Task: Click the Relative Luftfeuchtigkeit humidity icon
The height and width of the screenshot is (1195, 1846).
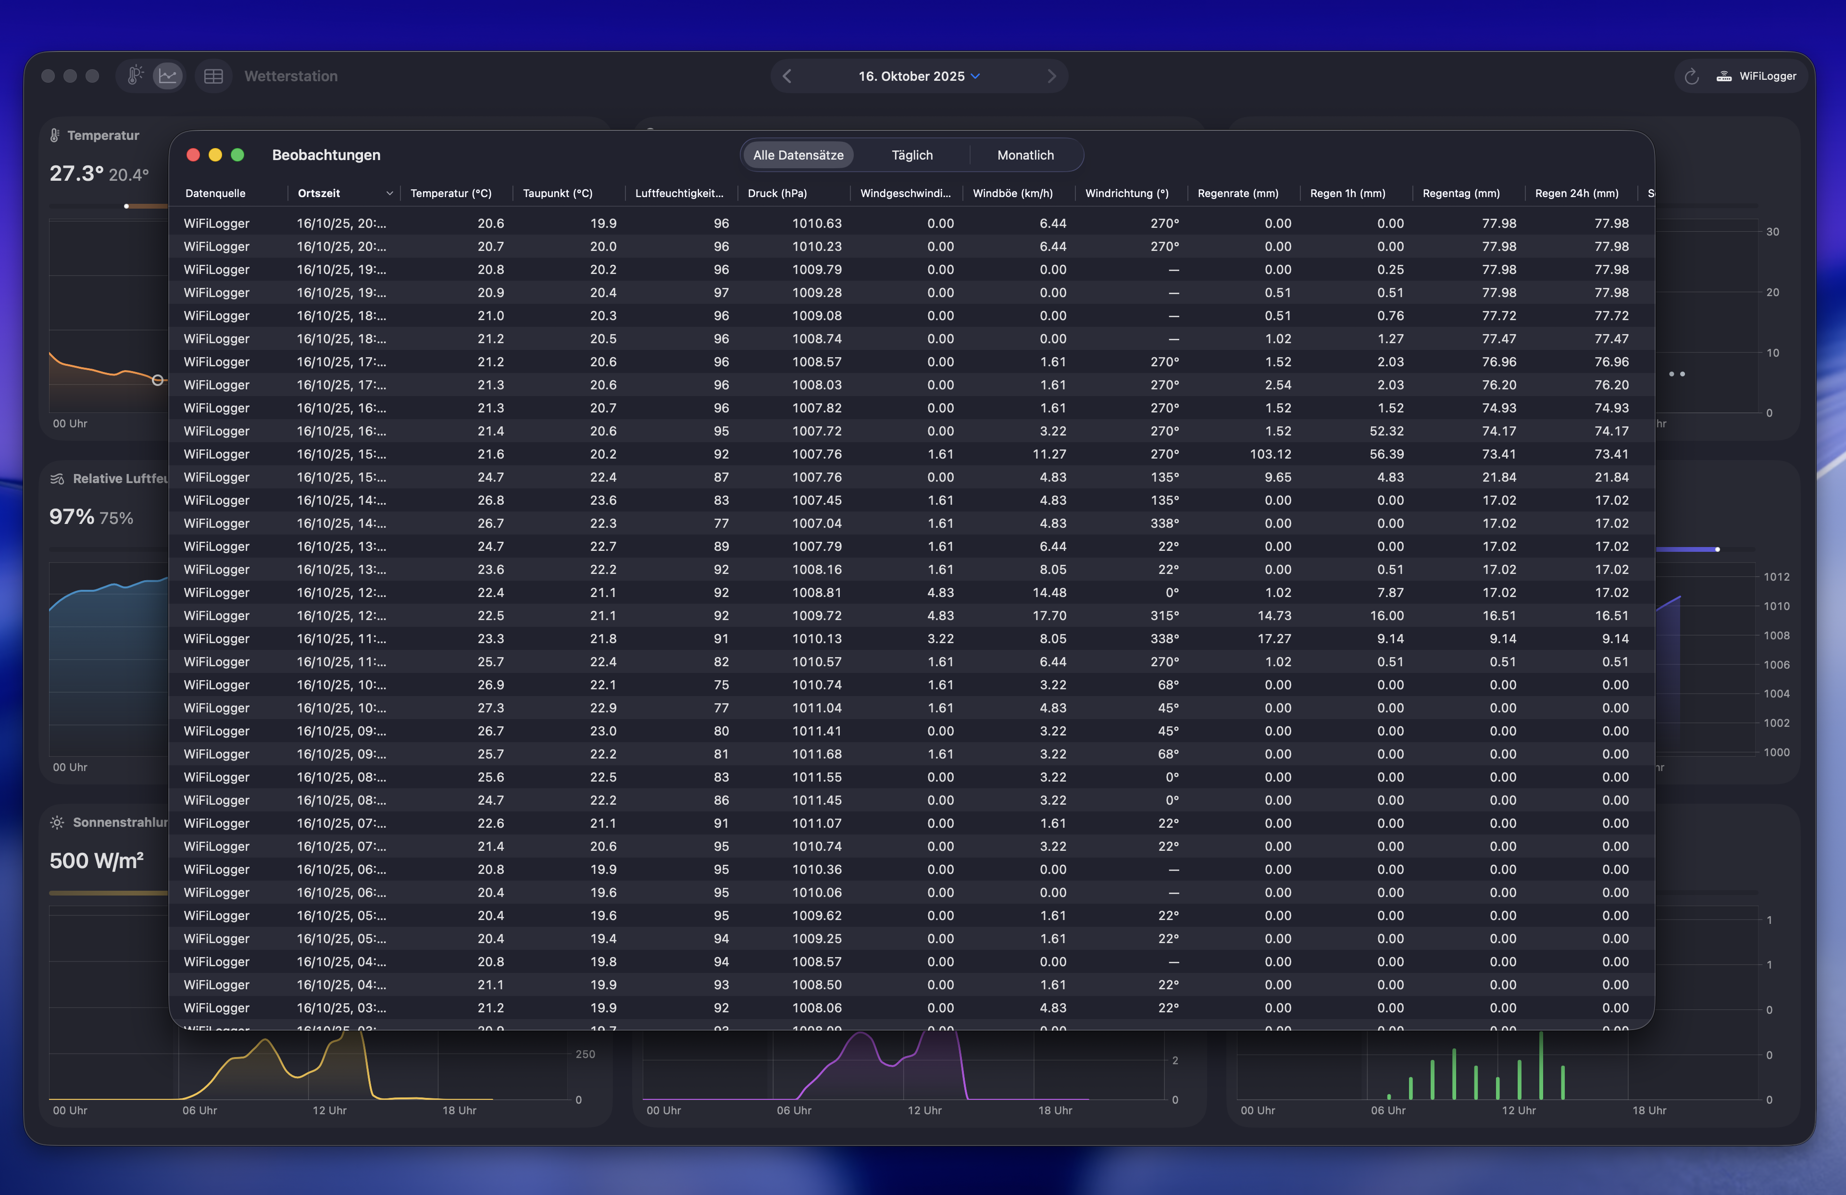Action: 57,478
